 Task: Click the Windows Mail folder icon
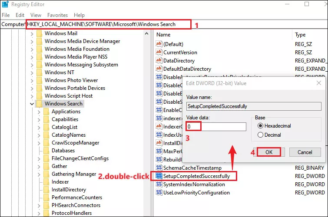coord(40,33)
